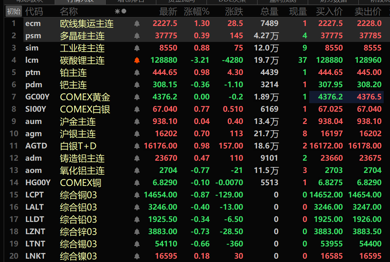This screenshot has height=262, width=390.
Task: Enable the alert bell for 铂主连
Action: point(137,72)
